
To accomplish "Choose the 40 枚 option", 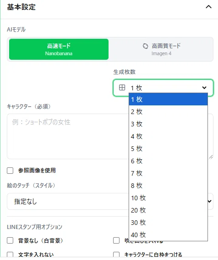I will [168, 235].
